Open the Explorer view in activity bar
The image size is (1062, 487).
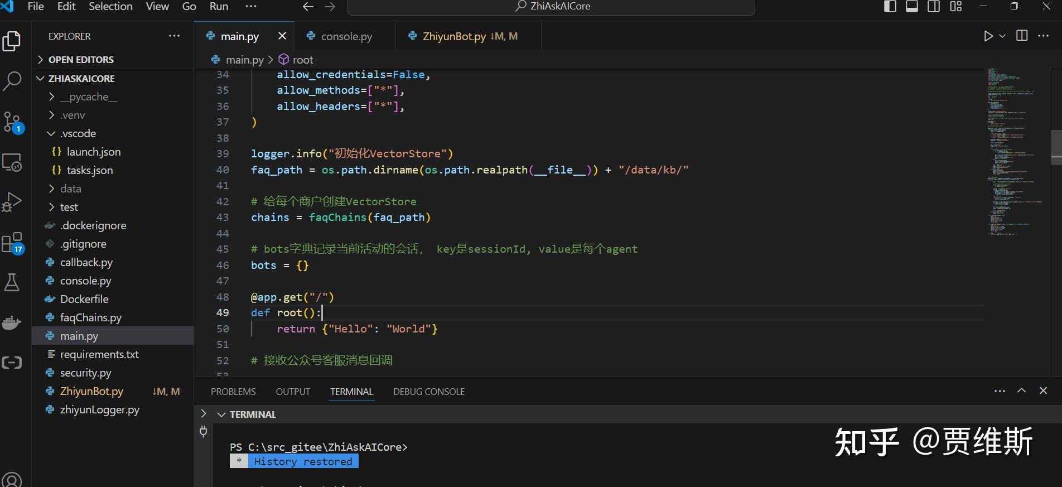pyautogui.click(x=12, y=41)
